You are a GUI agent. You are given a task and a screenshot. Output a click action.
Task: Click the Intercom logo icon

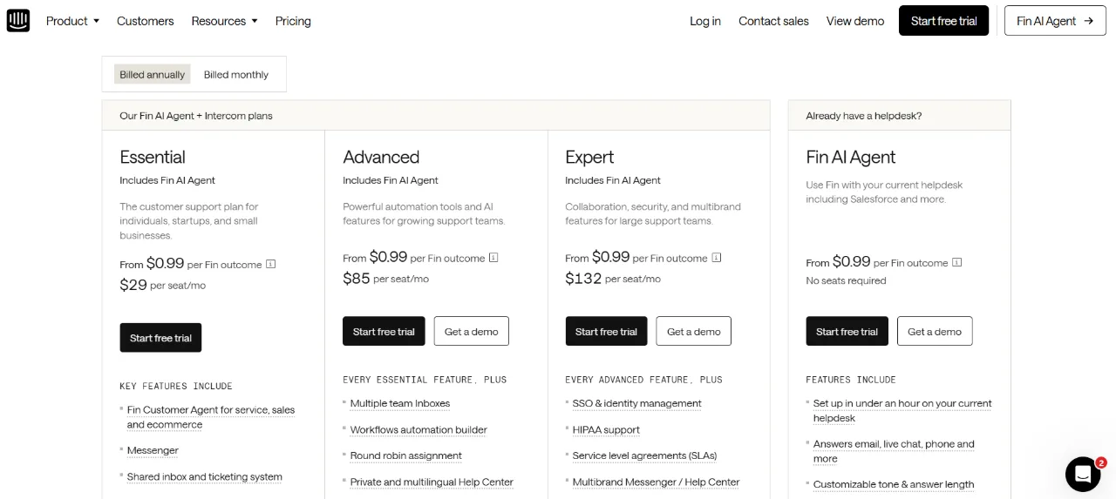point(18,21)
